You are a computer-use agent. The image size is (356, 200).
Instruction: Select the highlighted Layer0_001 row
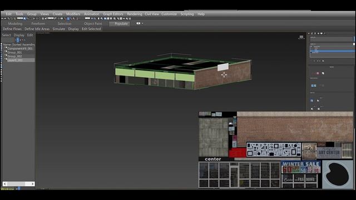[21, 60]
